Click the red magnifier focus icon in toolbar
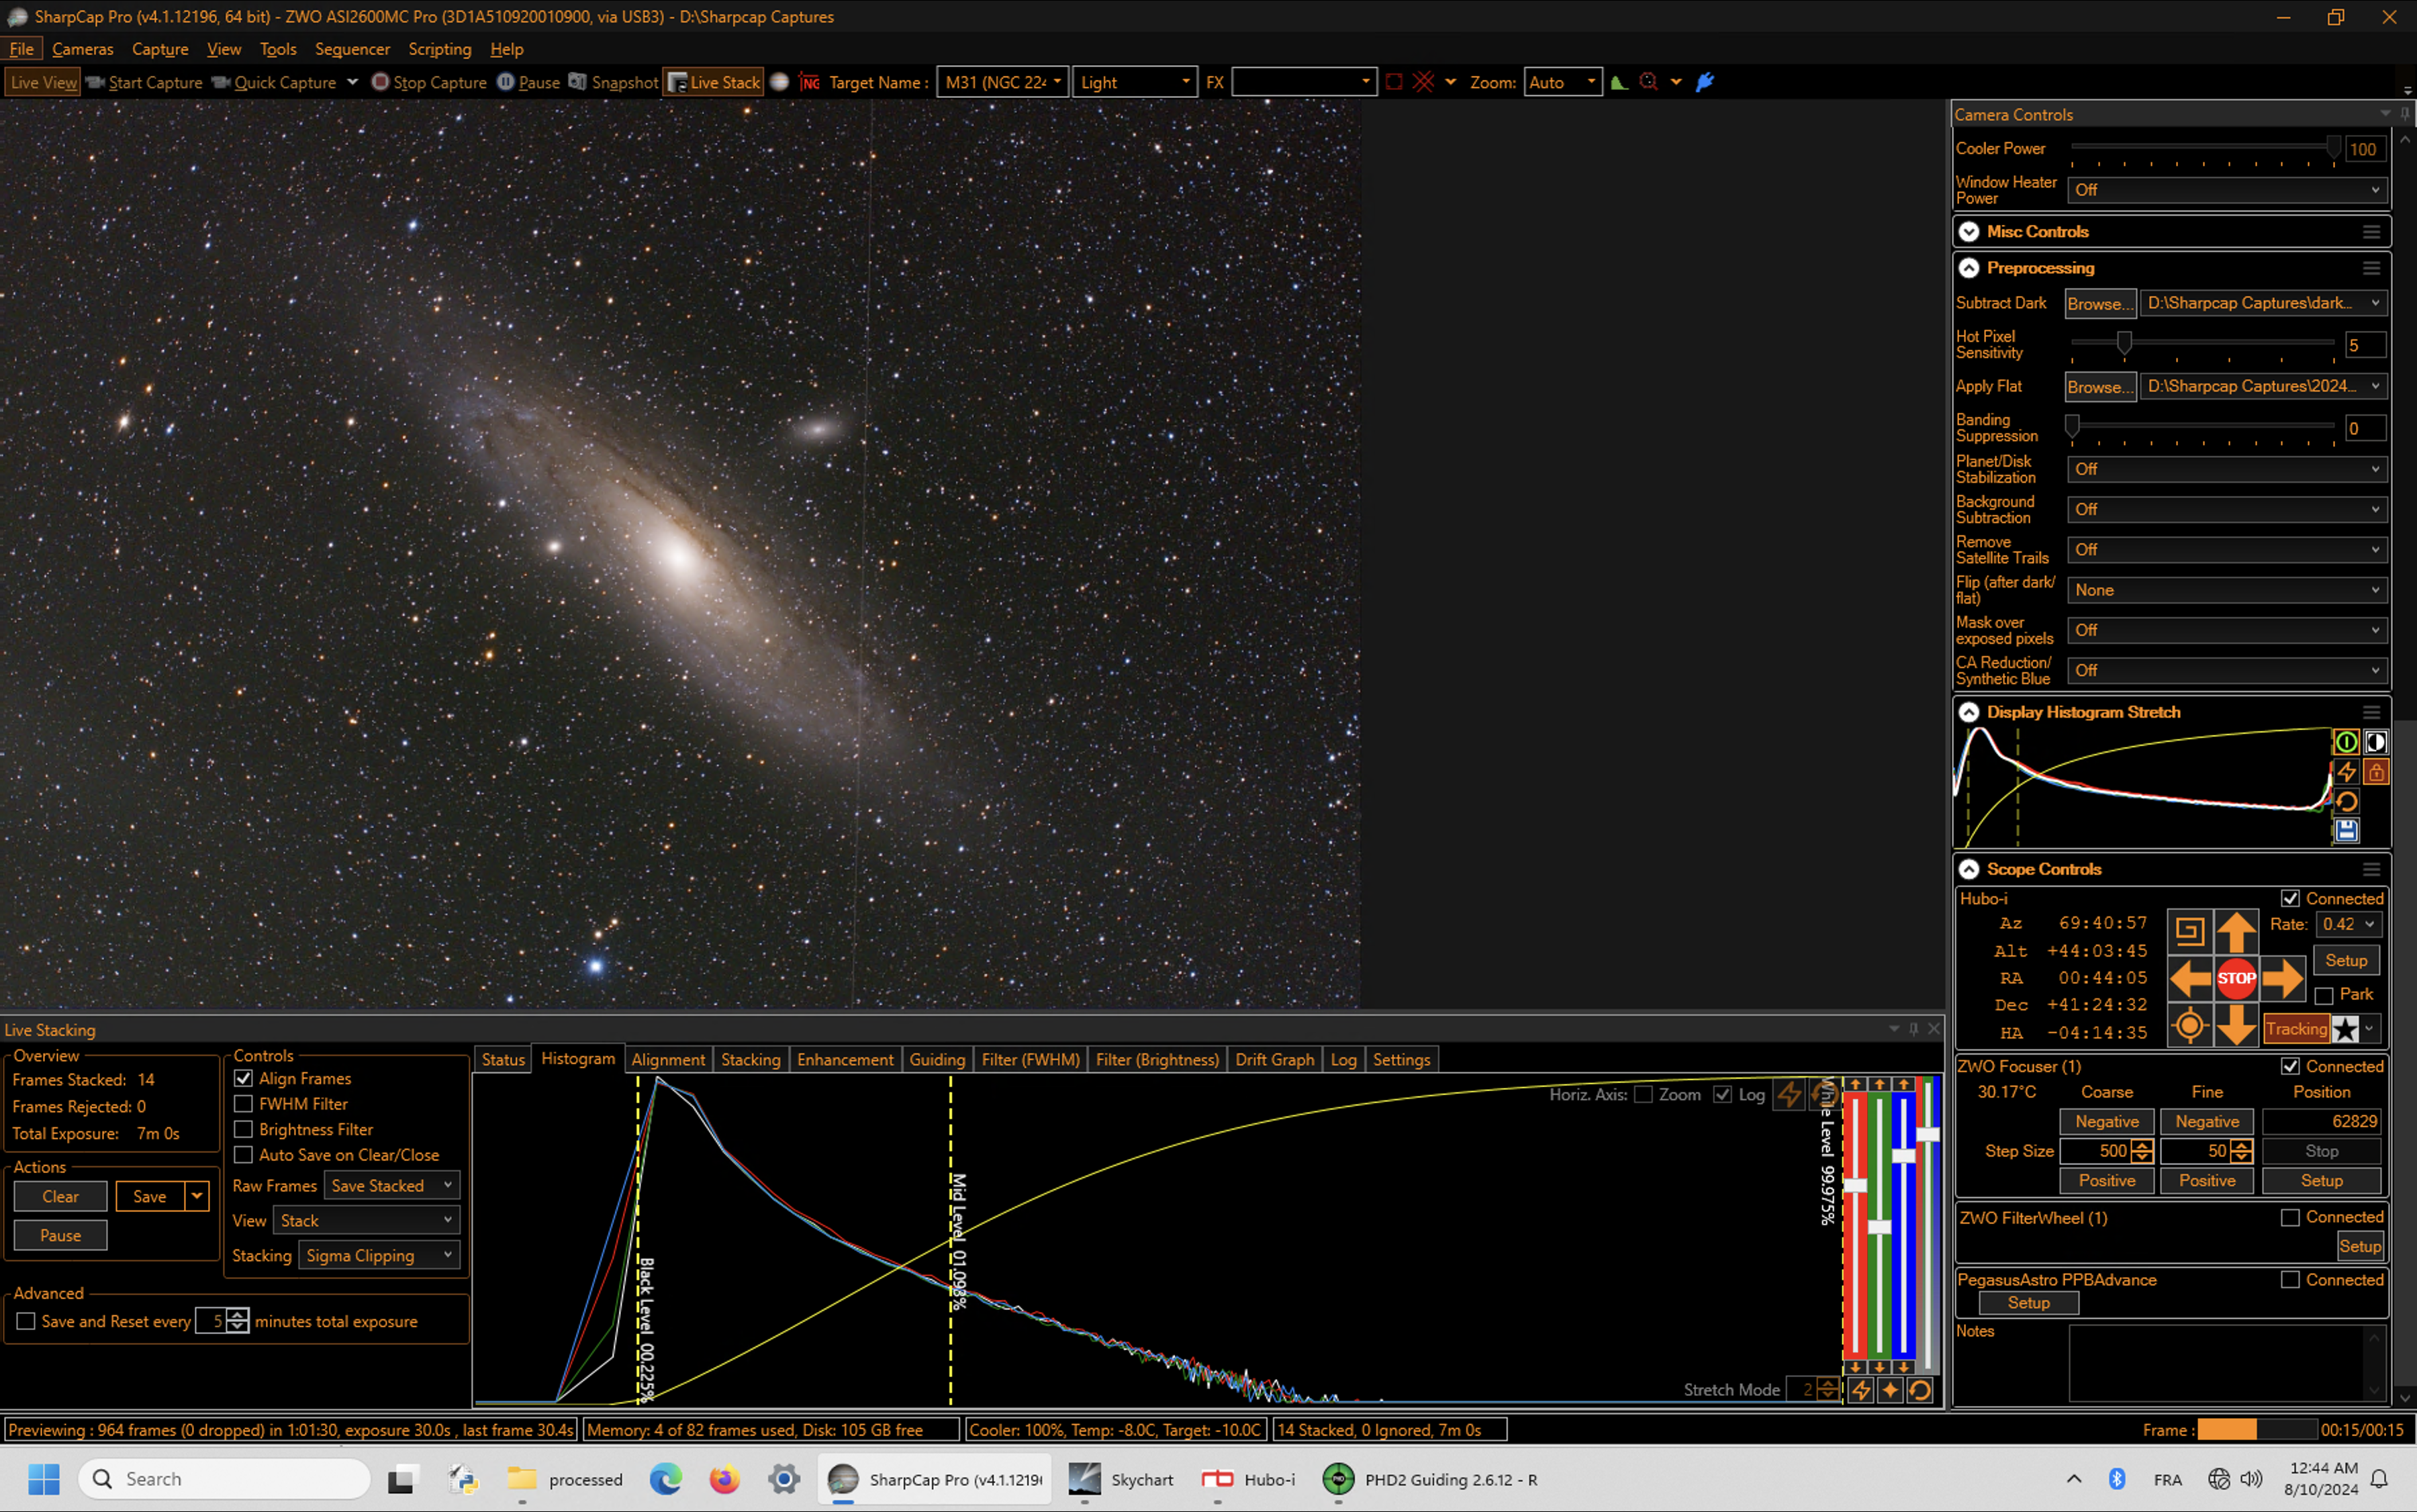2417x1512 pixels. (1648, 82)
